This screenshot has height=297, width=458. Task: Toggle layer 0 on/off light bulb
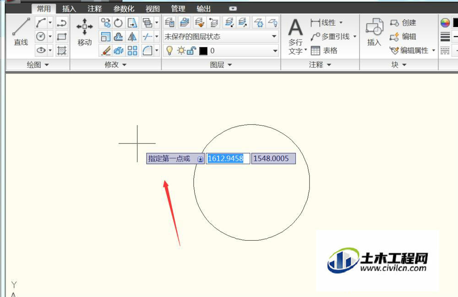[169, 50]
